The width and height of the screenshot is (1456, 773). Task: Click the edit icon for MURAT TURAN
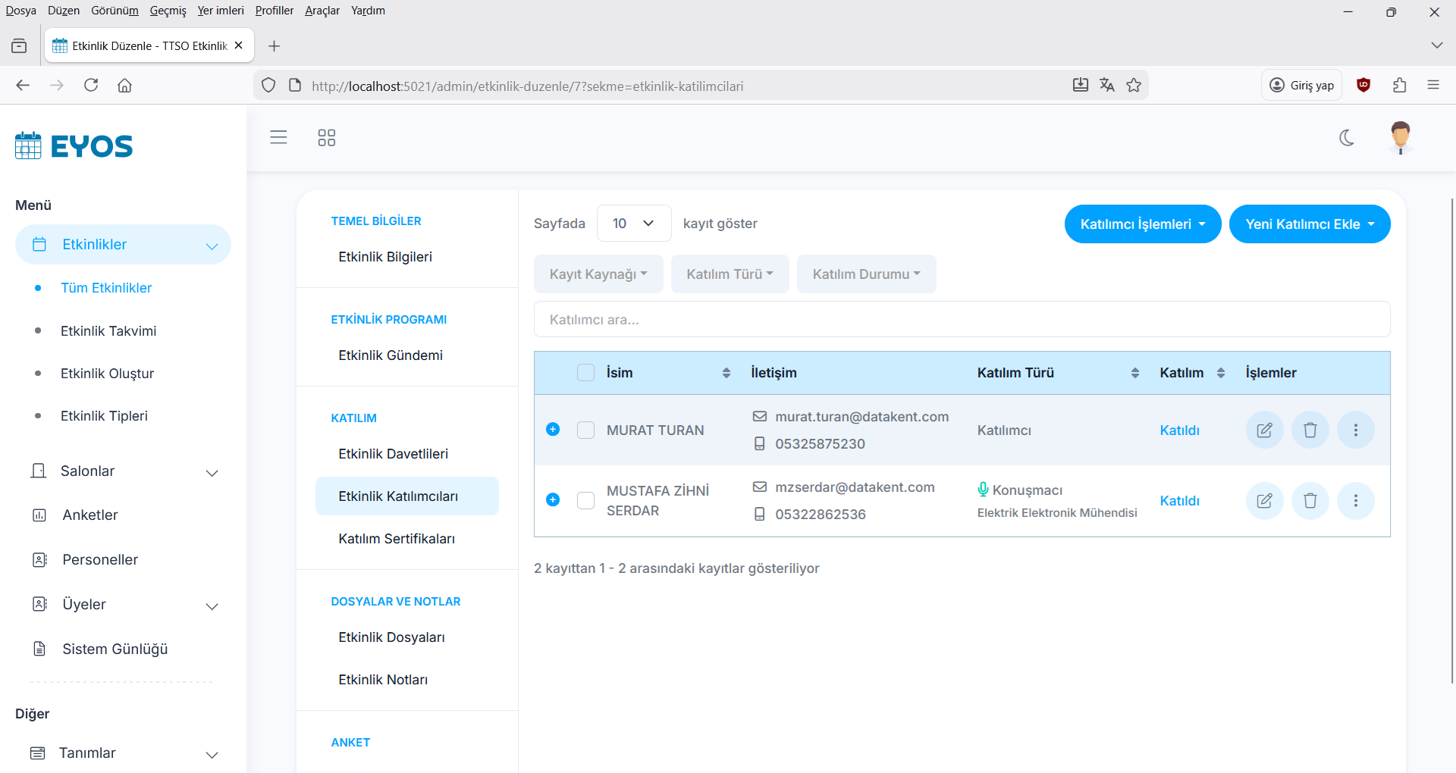(x=1264, y=430)
